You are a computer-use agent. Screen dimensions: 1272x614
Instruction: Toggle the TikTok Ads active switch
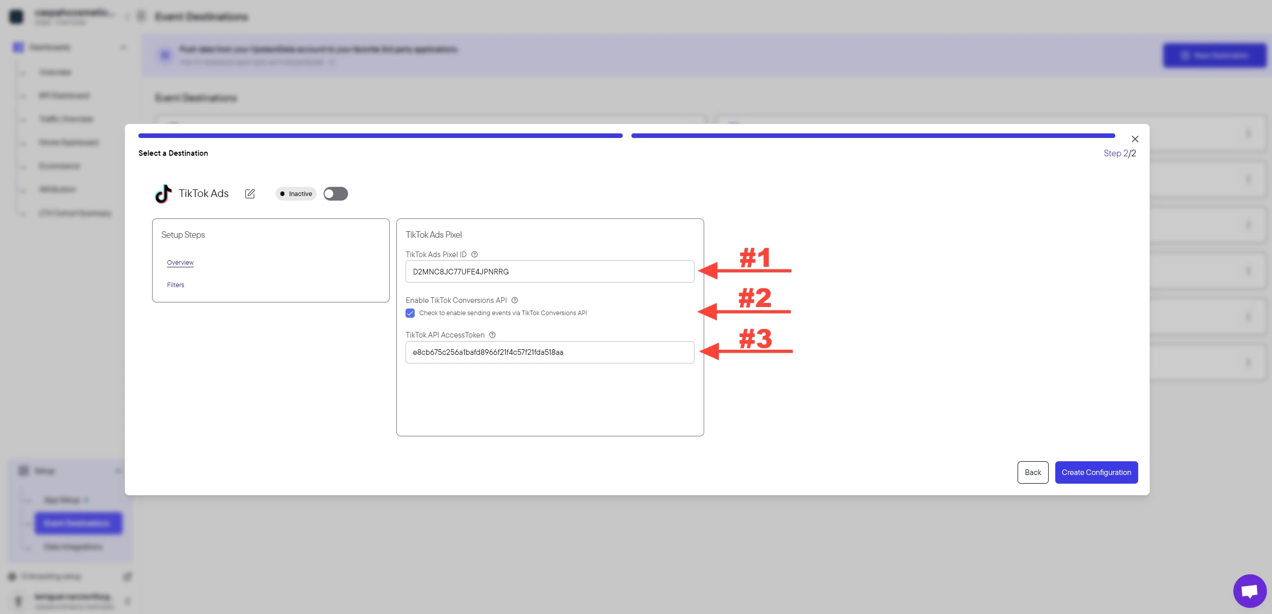point(336,193)
